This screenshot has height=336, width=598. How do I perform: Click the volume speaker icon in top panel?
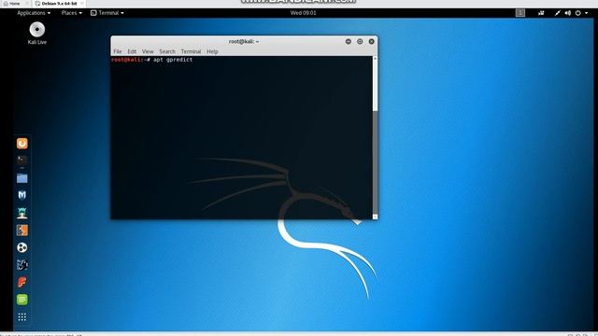(568, 13)
